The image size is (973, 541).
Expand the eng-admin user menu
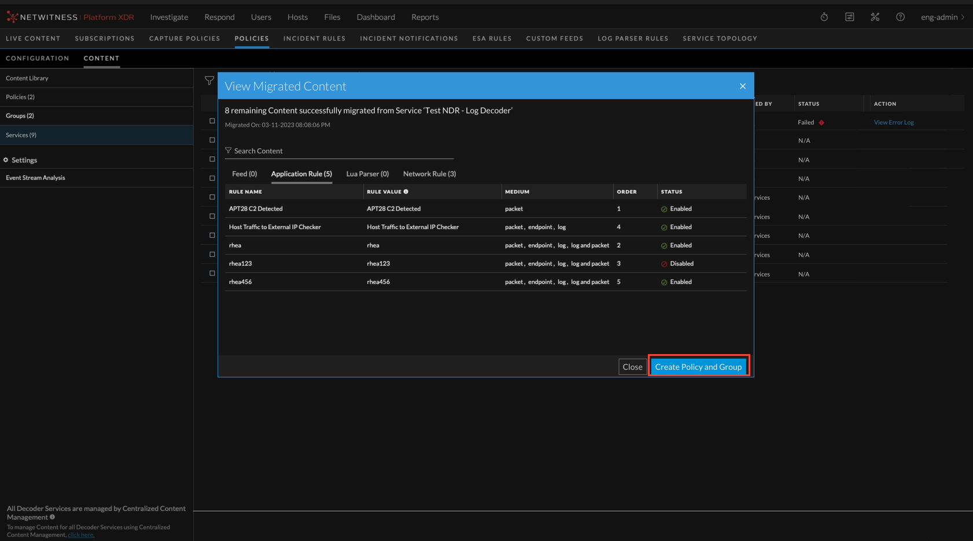coord(942,17)
